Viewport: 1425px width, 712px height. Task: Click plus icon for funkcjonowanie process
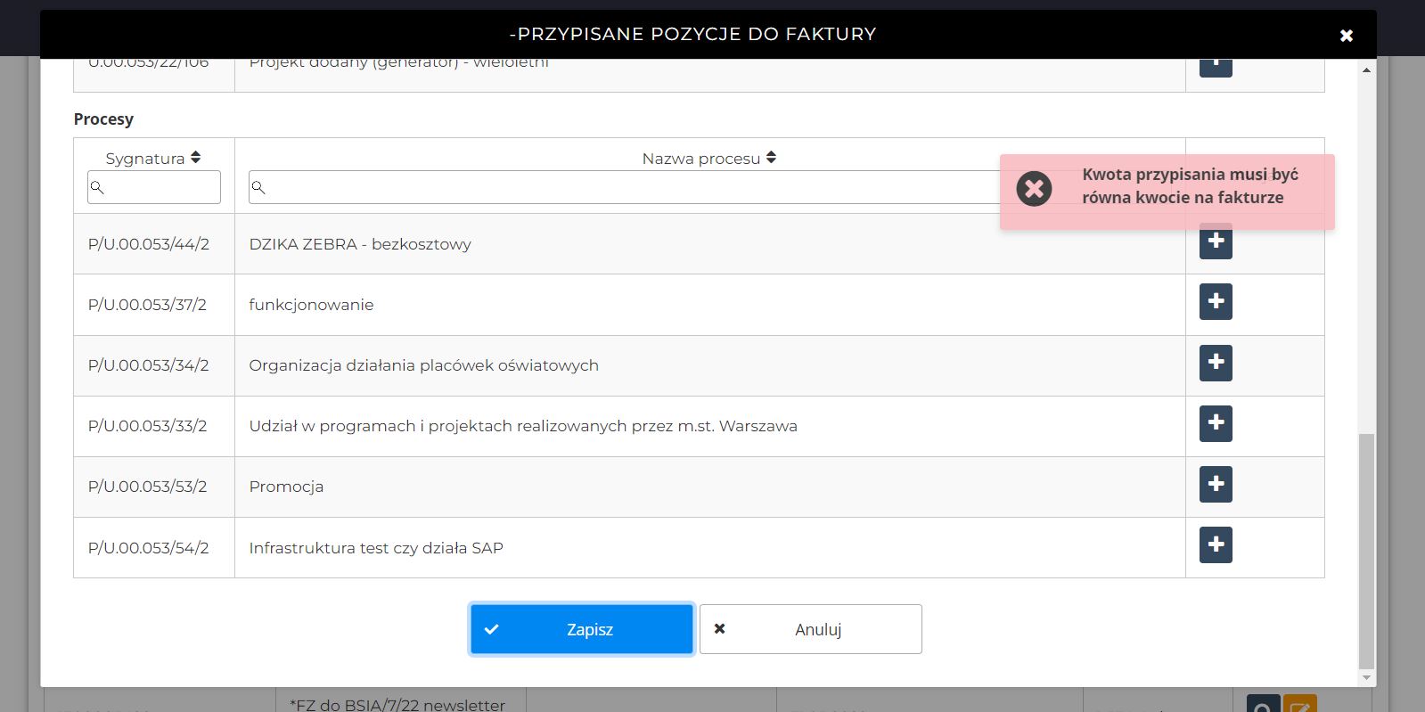click(x=1216, y=302)
